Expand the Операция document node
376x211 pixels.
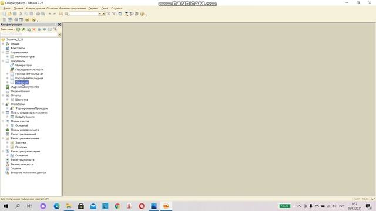point(8,83)
